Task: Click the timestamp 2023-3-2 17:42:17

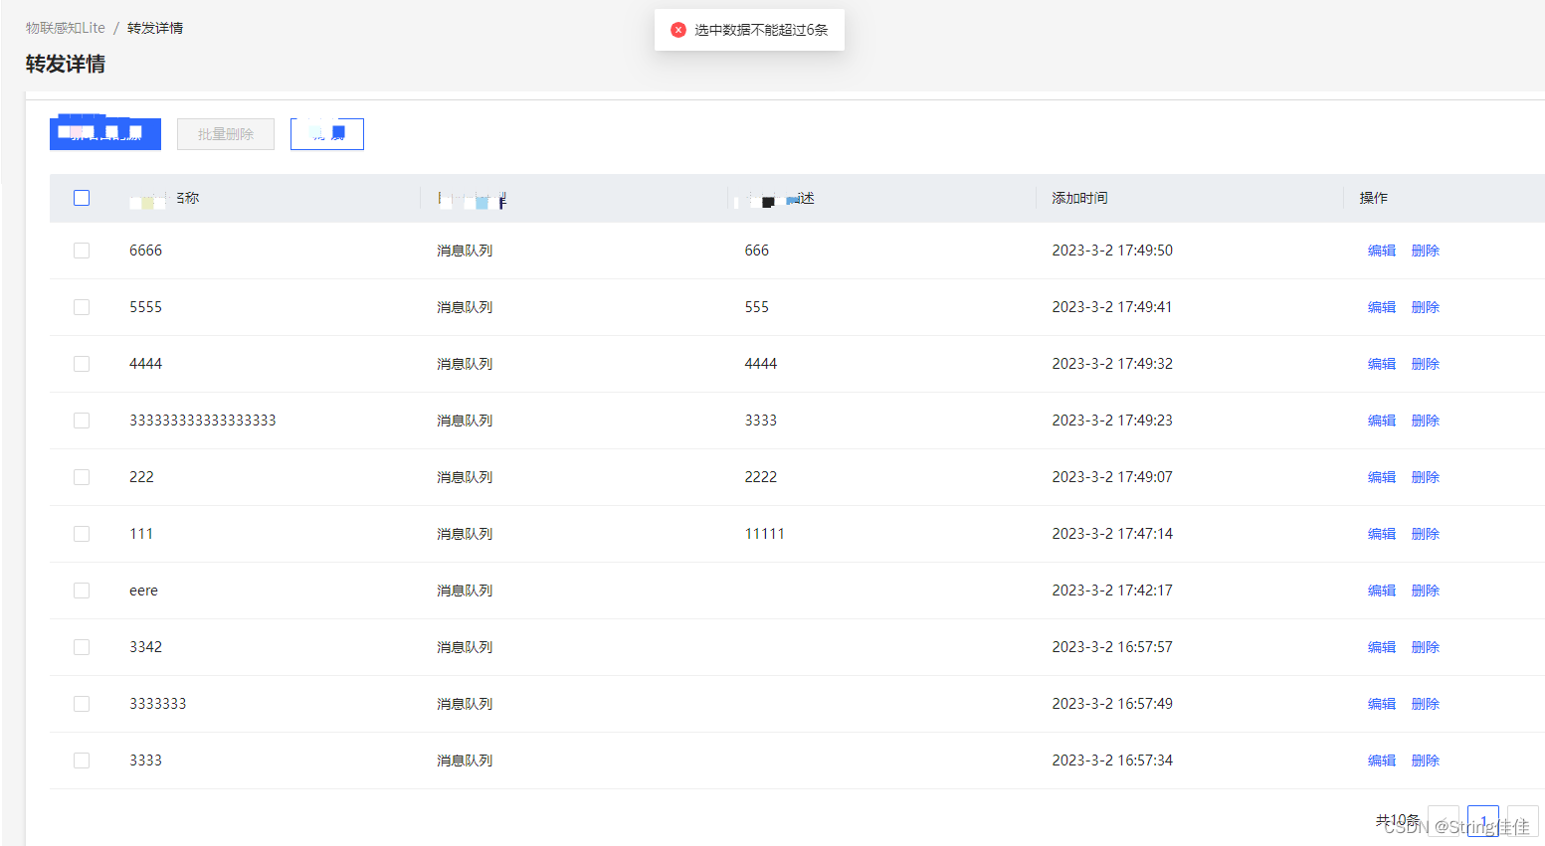Action: tap(1112, 591)
